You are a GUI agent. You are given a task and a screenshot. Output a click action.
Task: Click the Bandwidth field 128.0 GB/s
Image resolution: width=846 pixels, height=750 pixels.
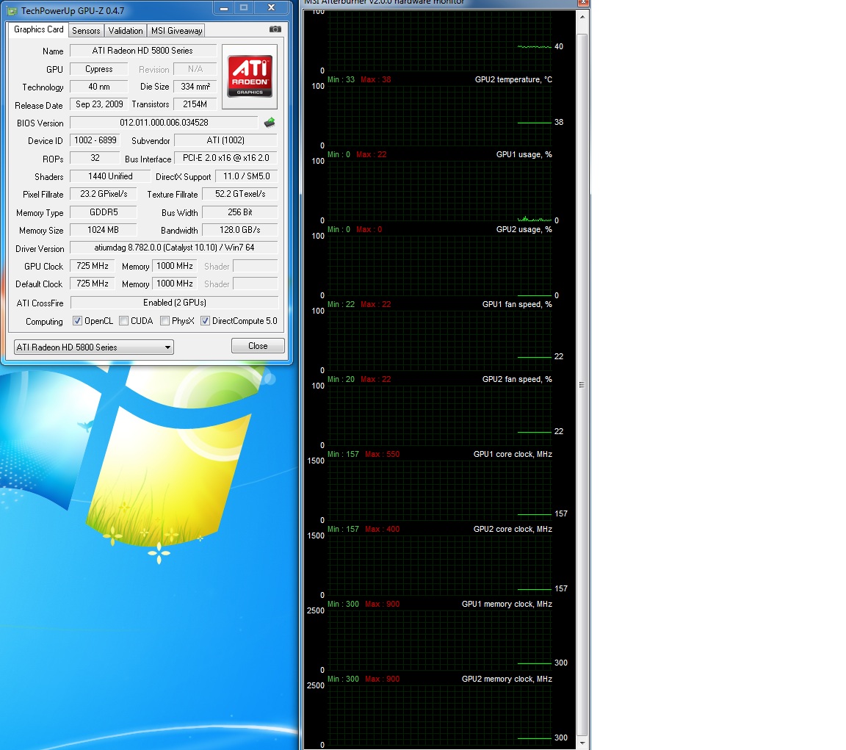coord(240,230)
